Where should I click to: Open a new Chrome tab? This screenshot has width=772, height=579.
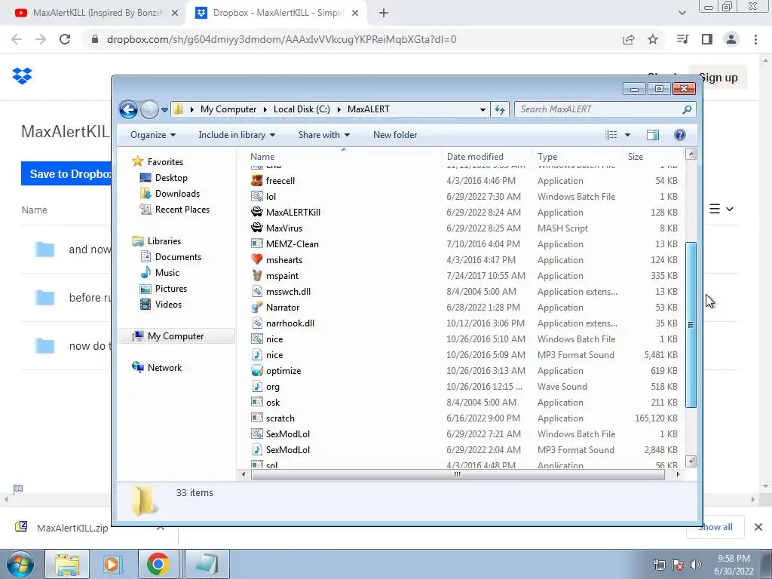[x=384, y=14]
